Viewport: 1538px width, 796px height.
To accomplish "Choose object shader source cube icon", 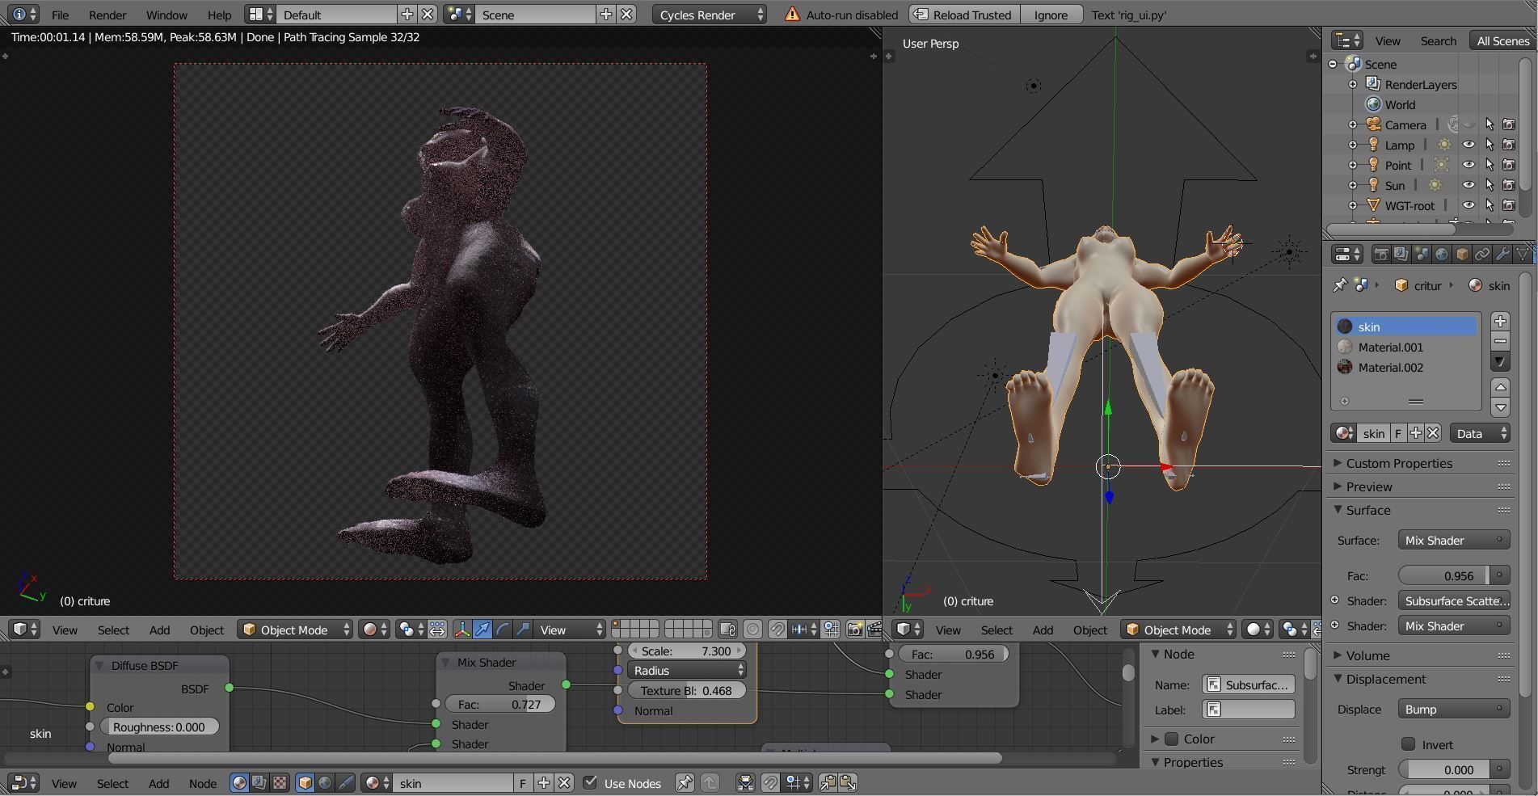I will 305,783.
